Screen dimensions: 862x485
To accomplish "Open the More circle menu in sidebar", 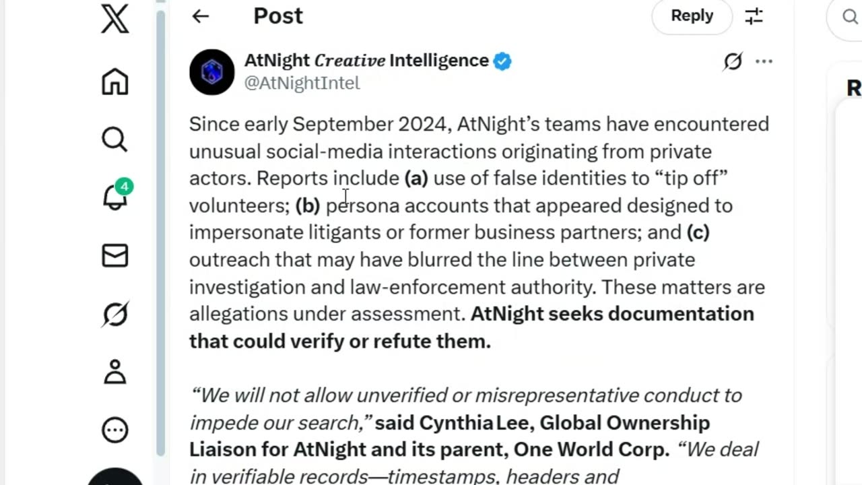I will 114,430.
